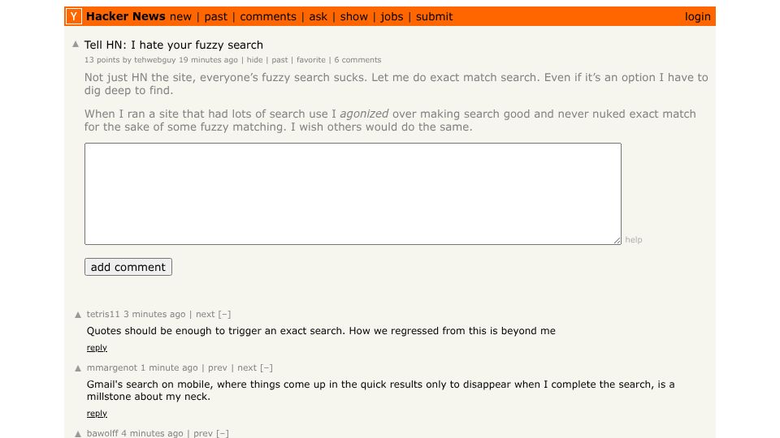Open mmargenot's '1 minute ago' permalink
Viewport: 780px width, 438px height.
click(x=169, y=367)
